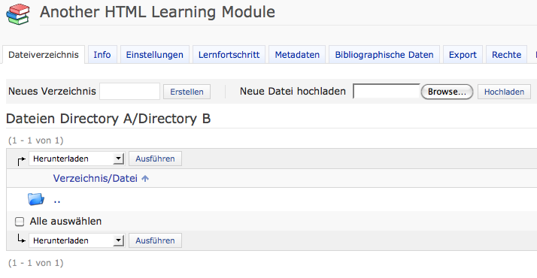Focus the Neues Verzeichnis input field
This screenshot has height=278, width=537.
[x=129, y=92]
